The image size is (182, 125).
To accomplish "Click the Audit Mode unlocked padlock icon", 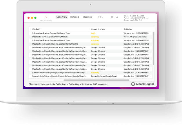I will point(46,17).
